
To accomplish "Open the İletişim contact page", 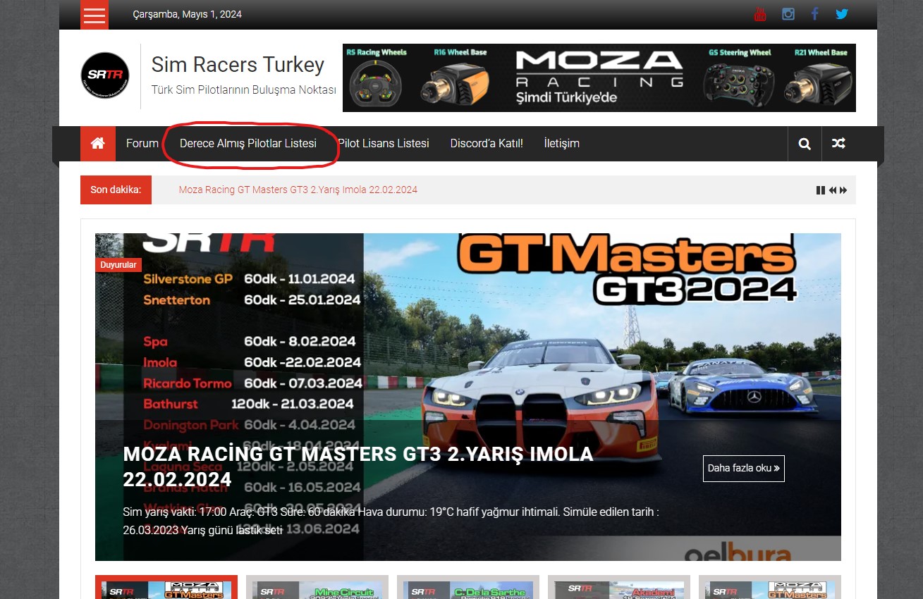I will [x=562, y=144].
